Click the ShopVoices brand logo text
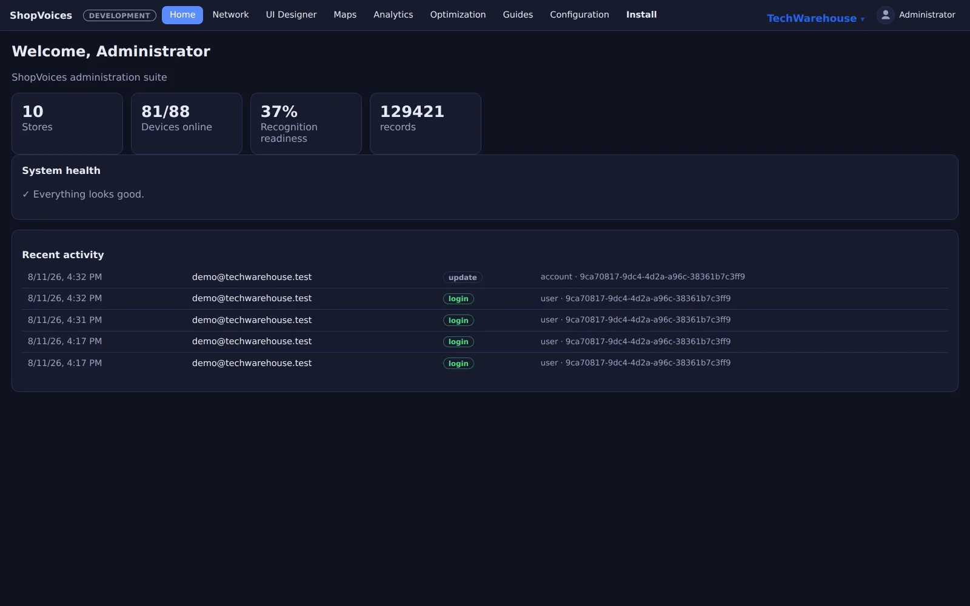This screenshot has width=970, height=606. point(41,15)
